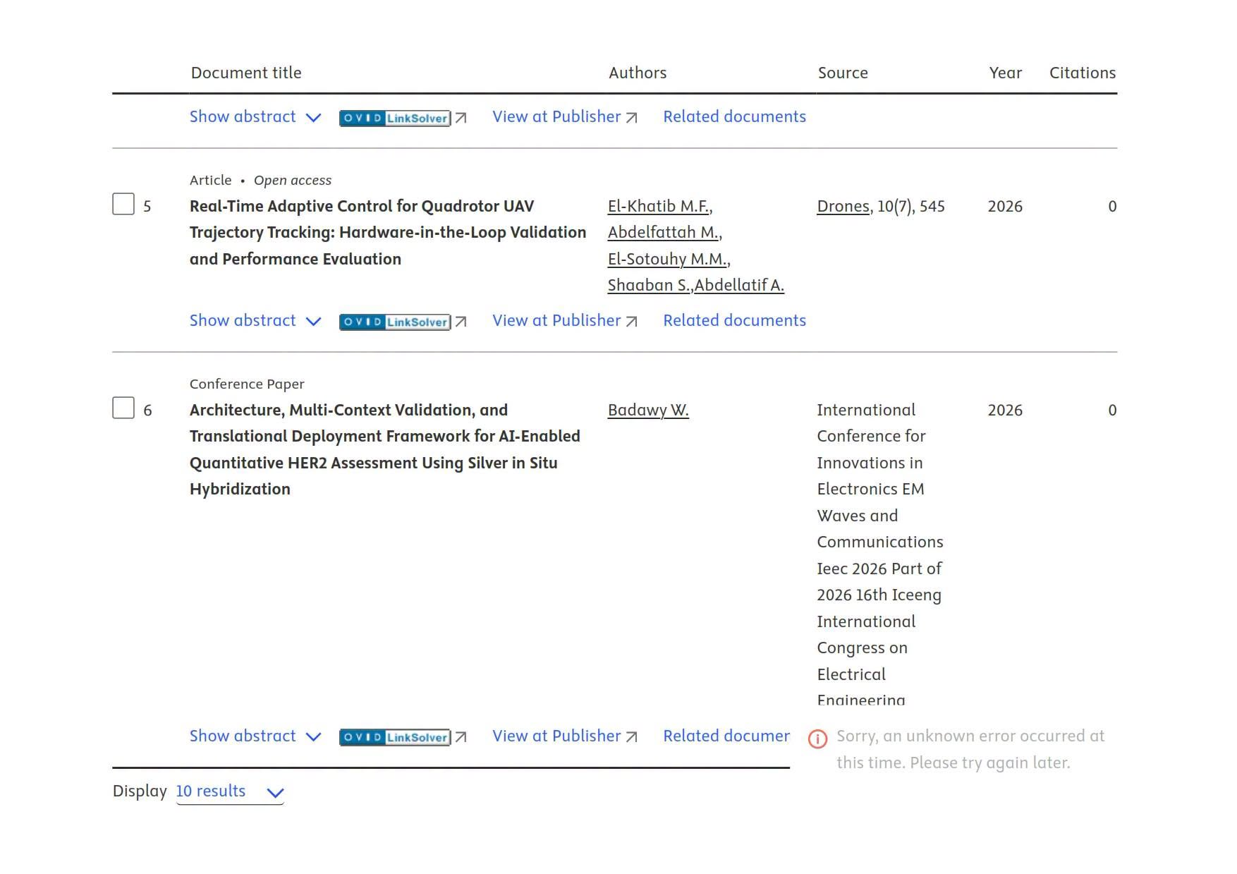
Task: Click OVID LinkSolver icon for HER2 conference paper
Action: click(x=395, y=737)
